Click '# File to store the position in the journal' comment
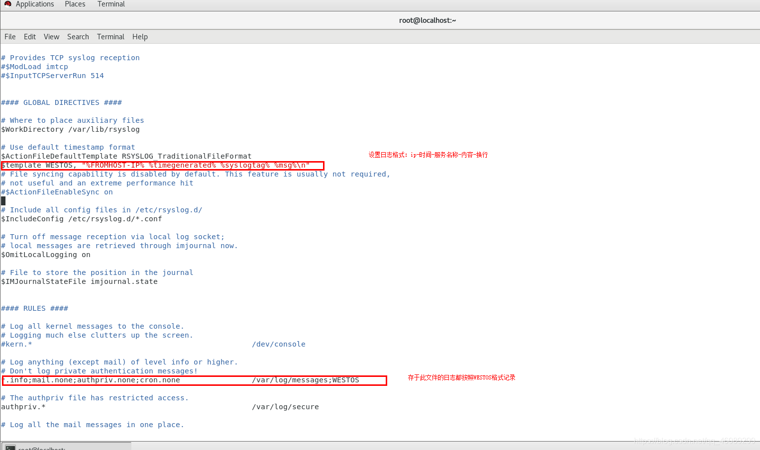 (97, 272)
